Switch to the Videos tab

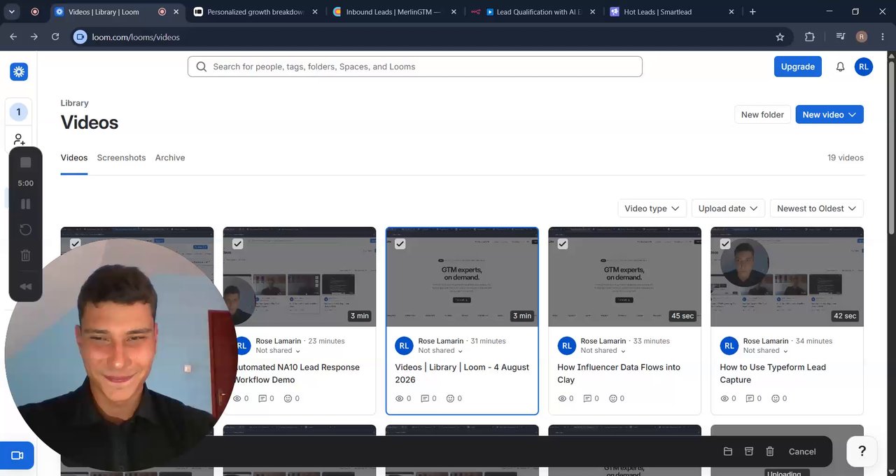click(74, 157)
